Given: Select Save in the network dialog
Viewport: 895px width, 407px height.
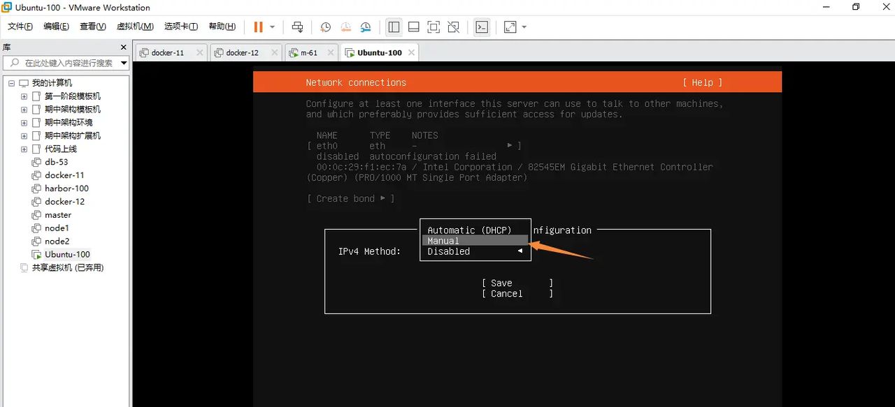Looking at the screenshot, I should [500, 283].
